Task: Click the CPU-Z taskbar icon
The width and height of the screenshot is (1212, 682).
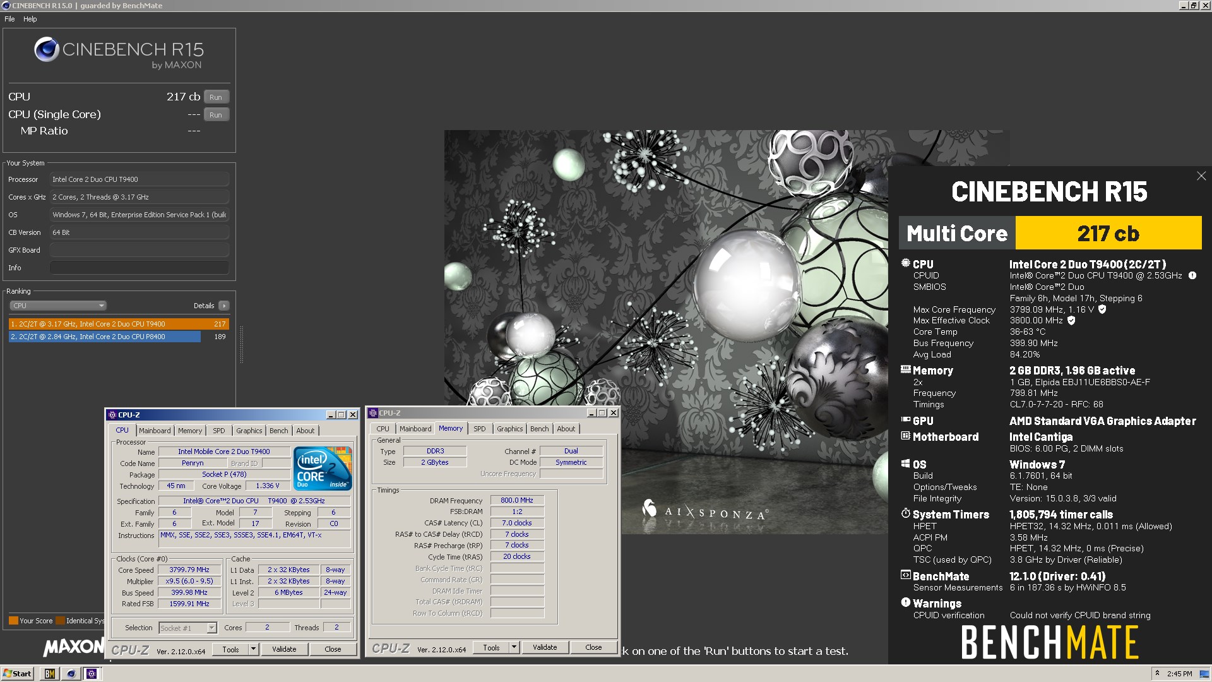Action: coord(92,674)
